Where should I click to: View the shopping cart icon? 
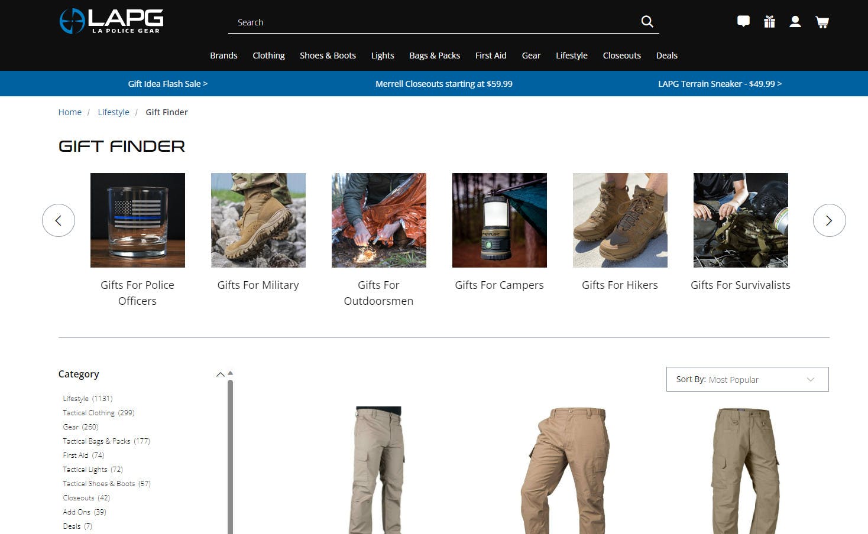pyautogui.click(x=822, y=22)
